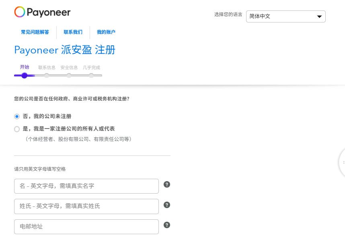Click the 电邮地址 email input field

pos(86,227)
